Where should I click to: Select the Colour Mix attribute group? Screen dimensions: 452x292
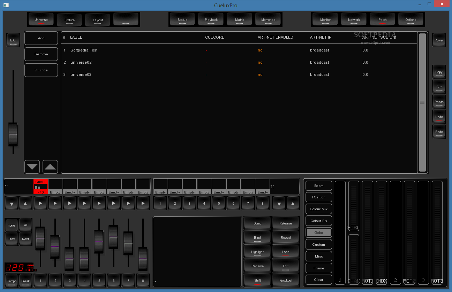[x=319, y=209]
